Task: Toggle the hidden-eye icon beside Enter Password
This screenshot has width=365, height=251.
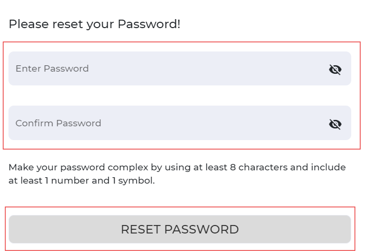Action: point(335,70)
